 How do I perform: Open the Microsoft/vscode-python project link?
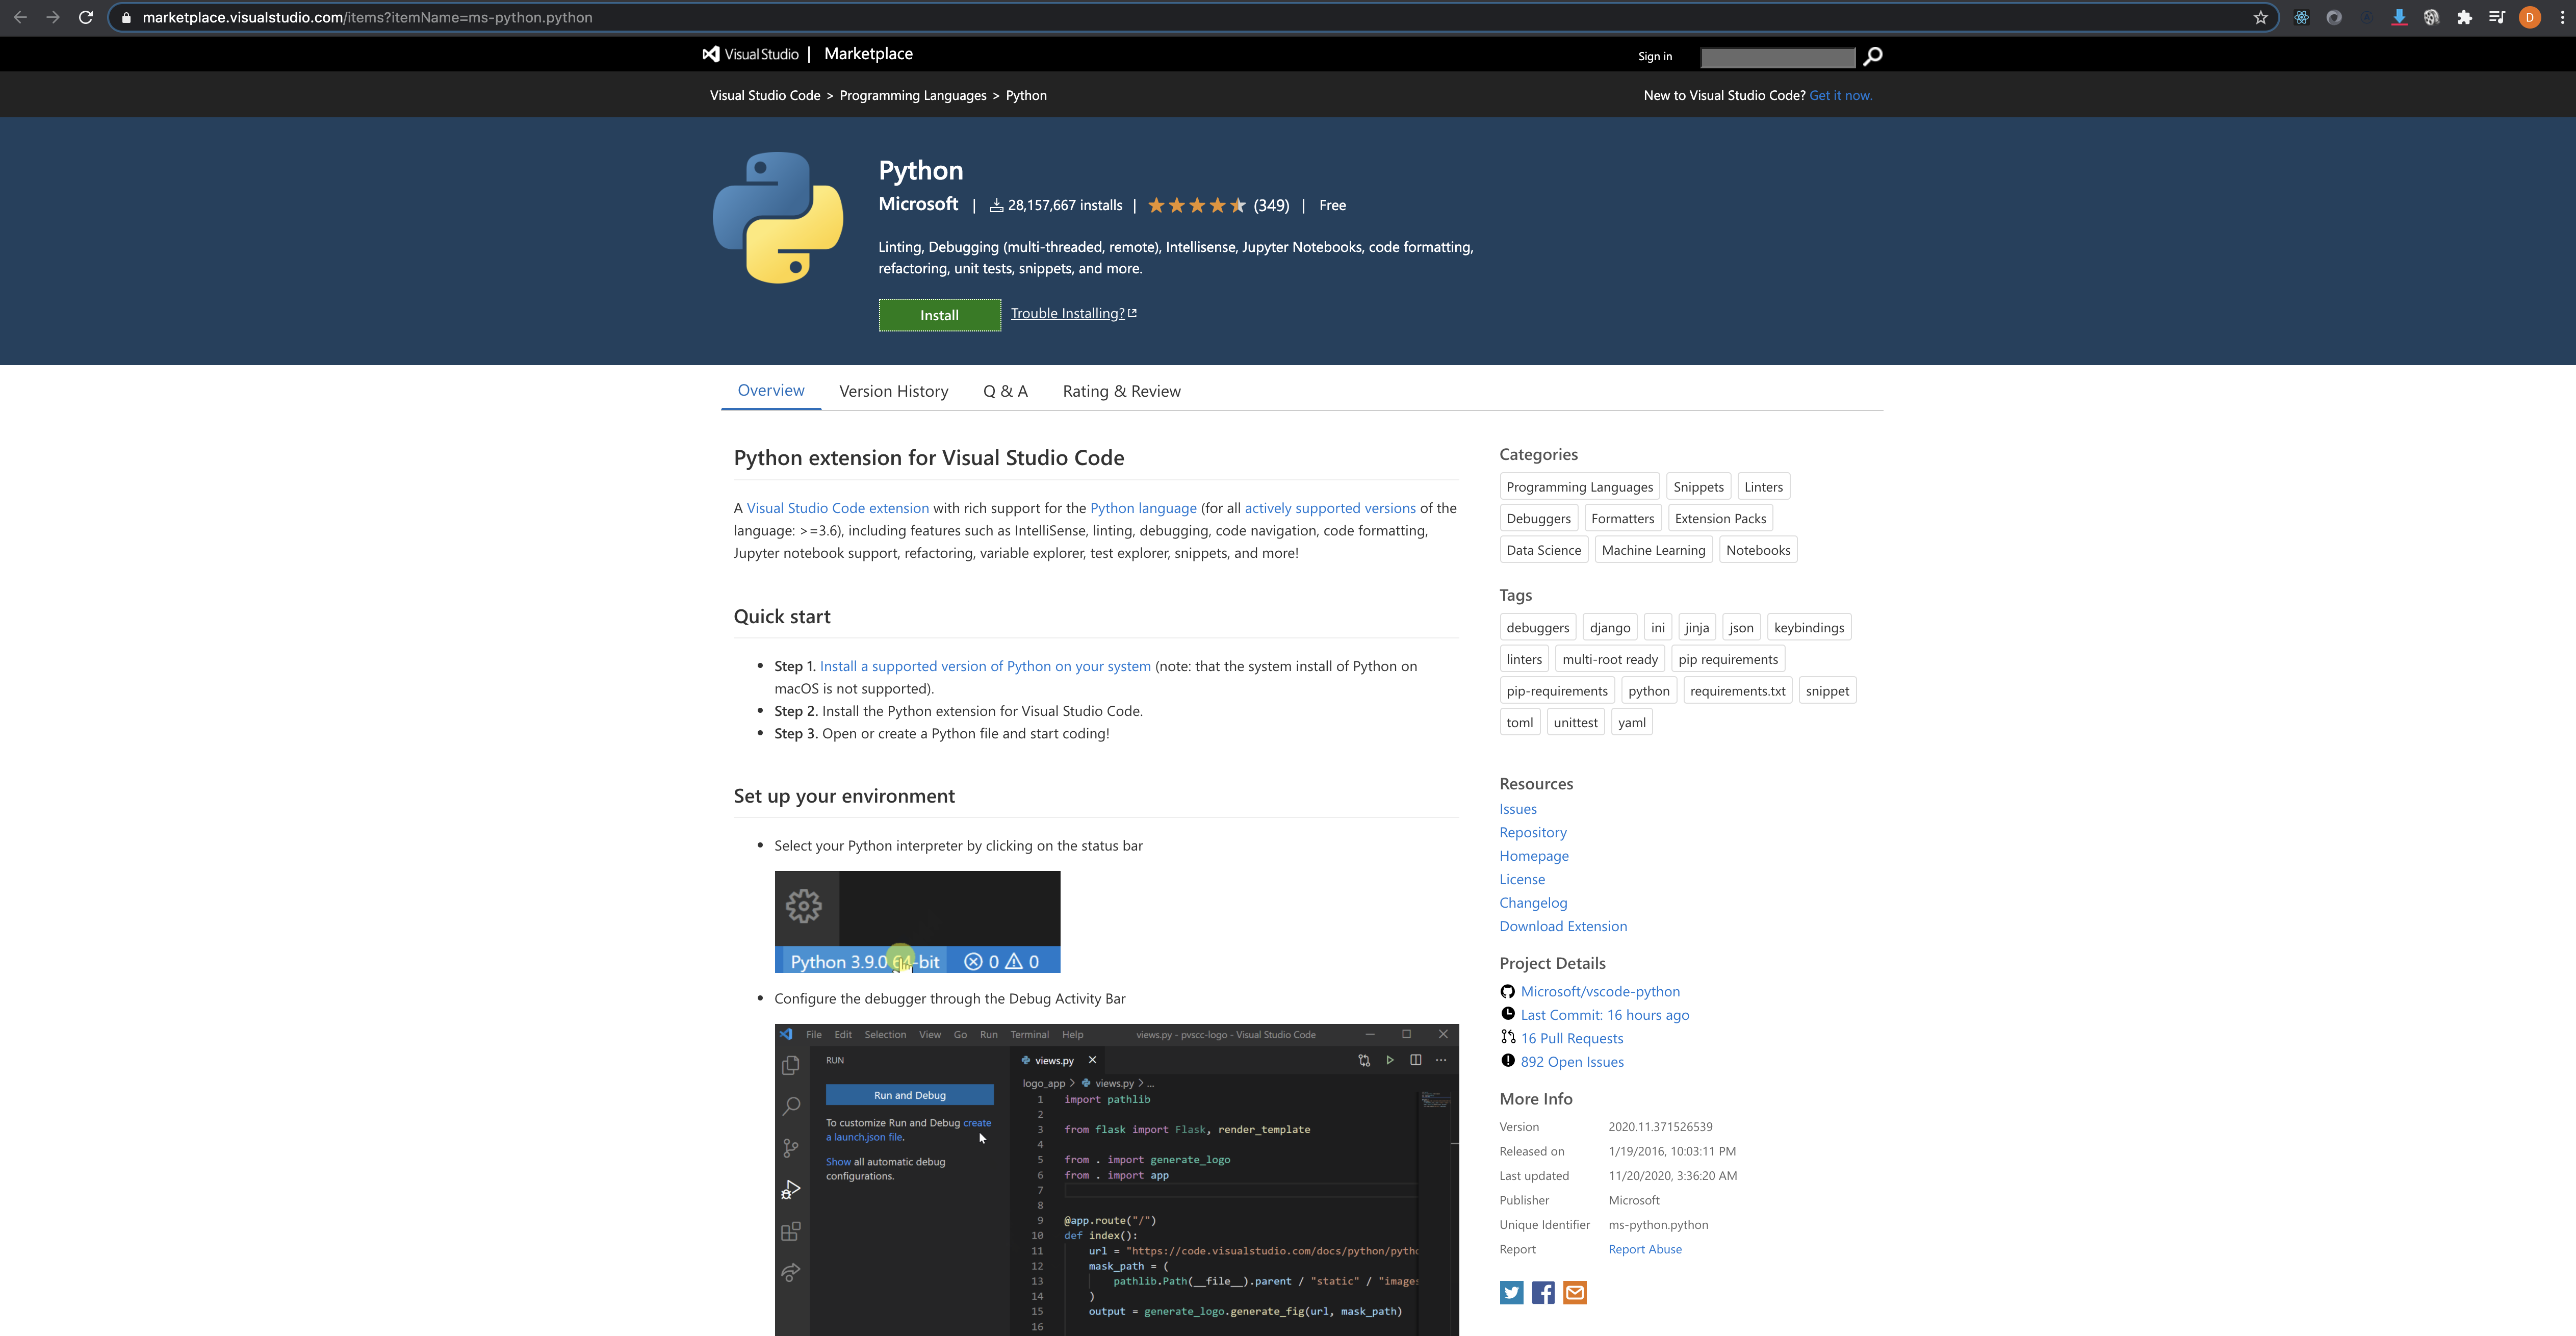click(1600, 991)
